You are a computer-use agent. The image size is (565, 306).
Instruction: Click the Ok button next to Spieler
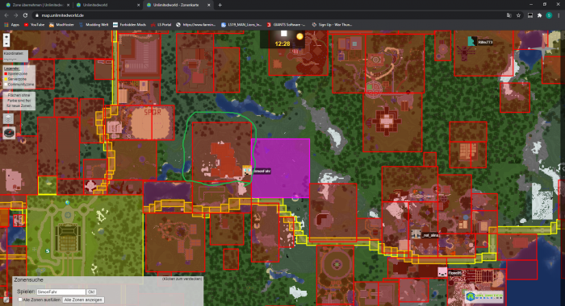91,292
